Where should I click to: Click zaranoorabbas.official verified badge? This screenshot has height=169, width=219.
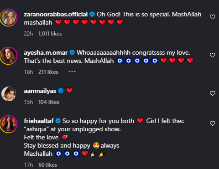92,14
